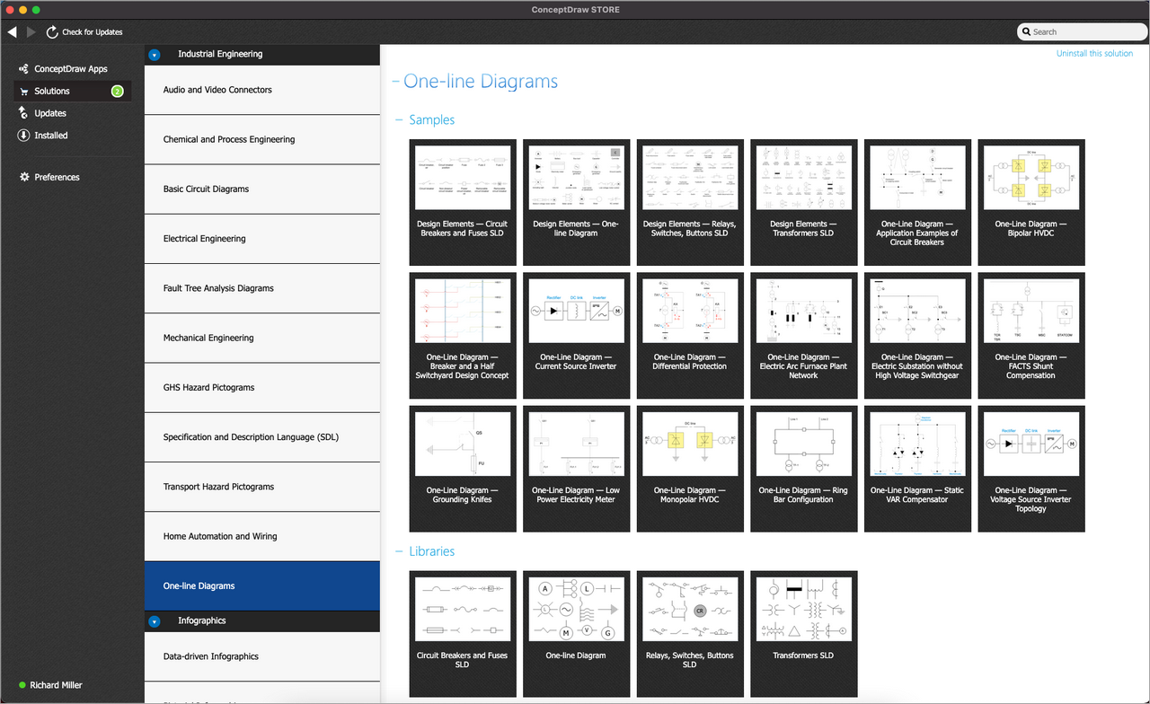
Task: Click the magnifier icon in Search
Action: (x=1027, y=31)
